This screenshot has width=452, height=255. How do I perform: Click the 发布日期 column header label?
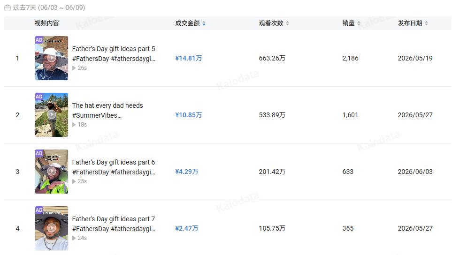tap(410, 23)
